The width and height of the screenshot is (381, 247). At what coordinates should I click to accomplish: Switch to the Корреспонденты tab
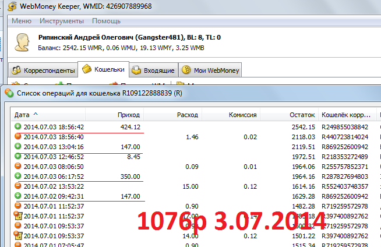[x=43, y=70]
